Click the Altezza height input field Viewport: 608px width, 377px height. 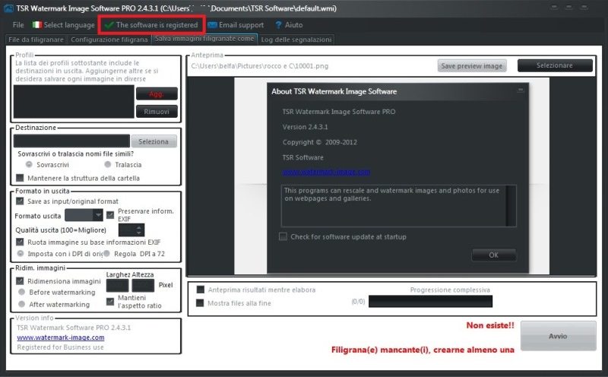pyautogui.click(x=143, y=286)
